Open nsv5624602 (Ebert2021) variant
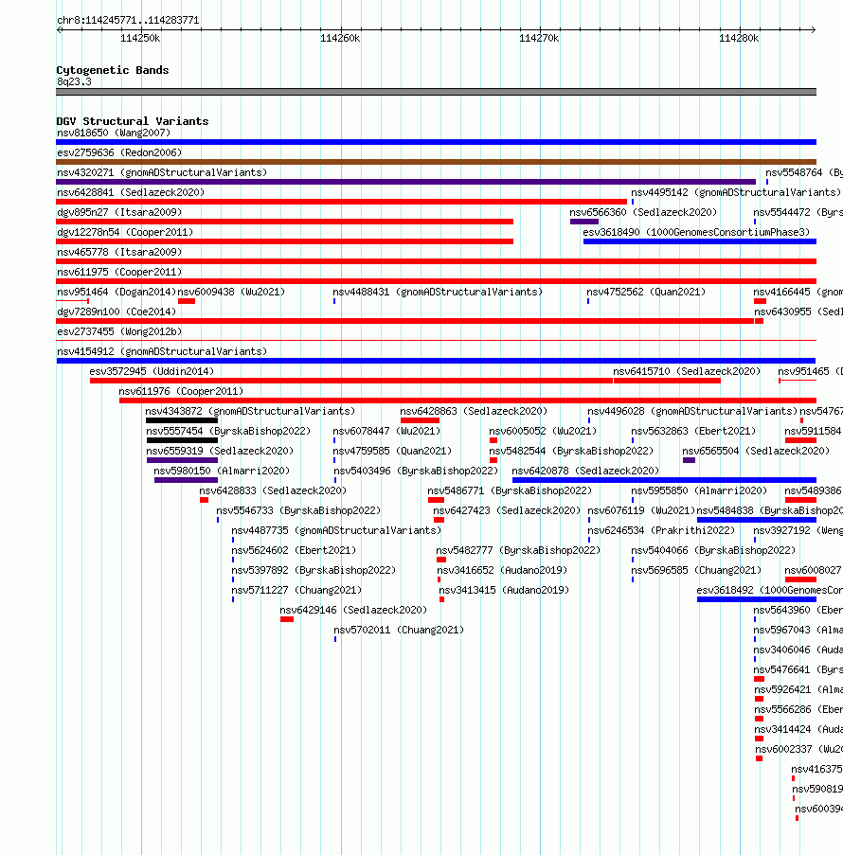This screenshot has height=855, width=843. 294,551
